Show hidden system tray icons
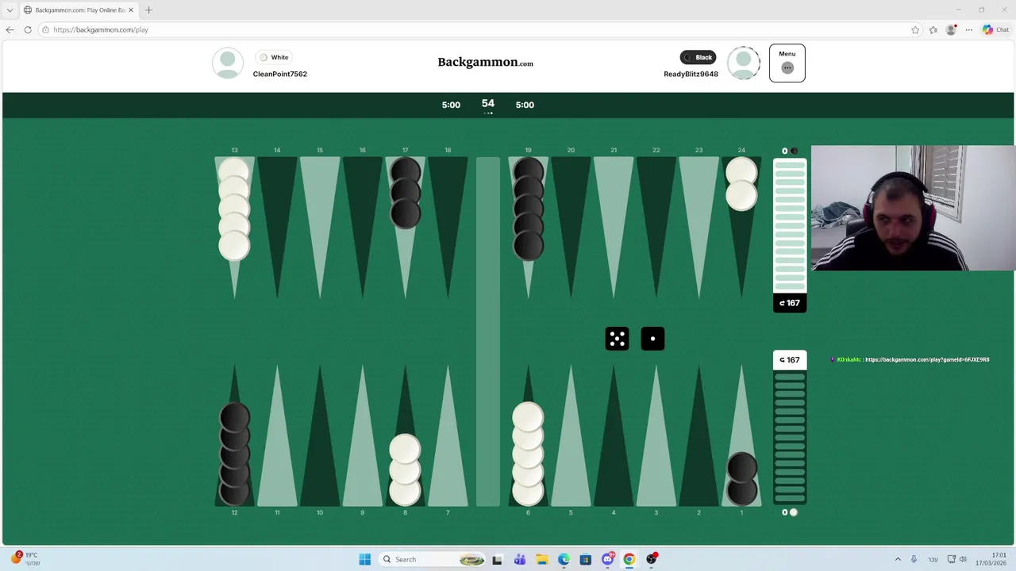Image resolution: width=1016 pixels, height=571 pixels. pyautogui.click(x=898, y=559)
